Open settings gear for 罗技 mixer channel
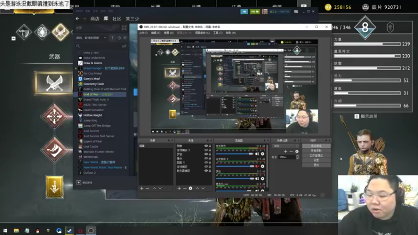 tap(263, 179)
